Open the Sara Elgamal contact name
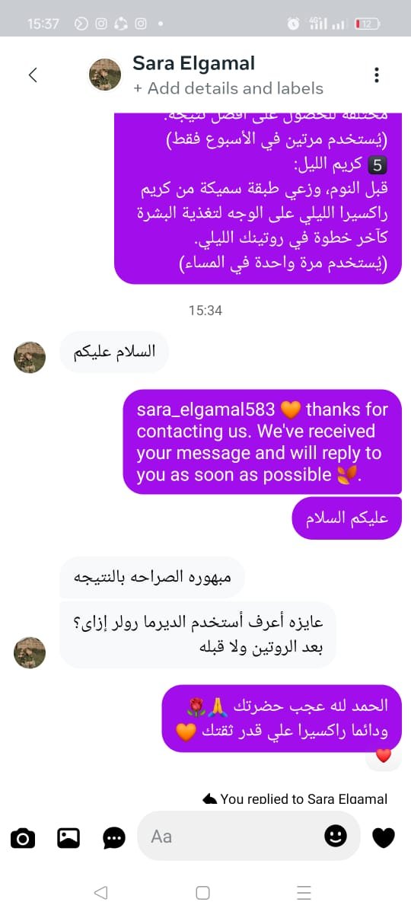The width and height of the screenshot is (411, 918). 194,63
